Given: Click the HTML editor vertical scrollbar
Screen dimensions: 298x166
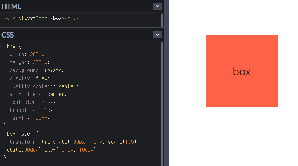Looking at the screenshot, I should tap(162, 20).
